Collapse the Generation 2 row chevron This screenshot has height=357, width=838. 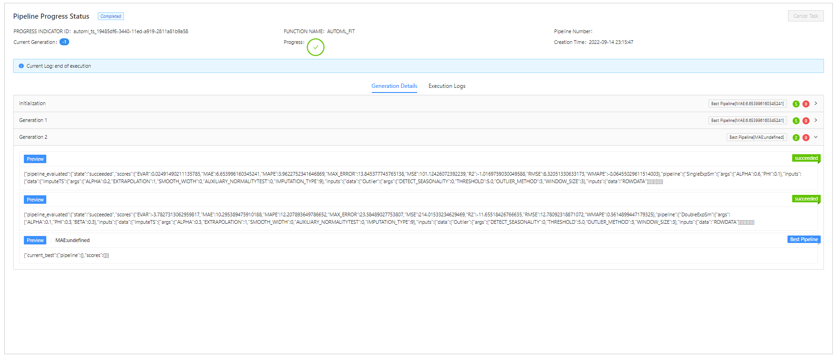pyautogui.click(x=816, y=137)
